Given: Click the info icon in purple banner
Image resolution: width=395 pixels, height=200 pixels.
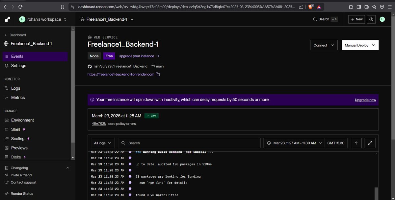Looking at the screenshot, I should coord(92,100).
